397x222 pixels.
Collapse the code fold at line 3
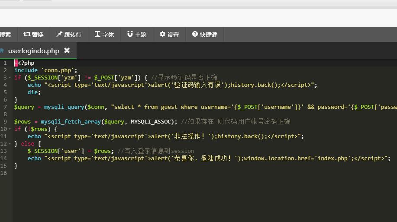10,78
